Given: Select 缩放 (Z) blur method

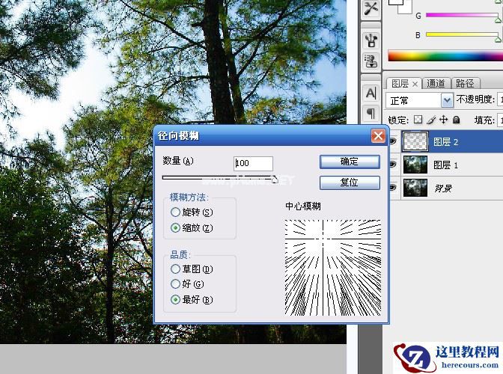Looking at the screenshot, I should [x=175, y=228].
